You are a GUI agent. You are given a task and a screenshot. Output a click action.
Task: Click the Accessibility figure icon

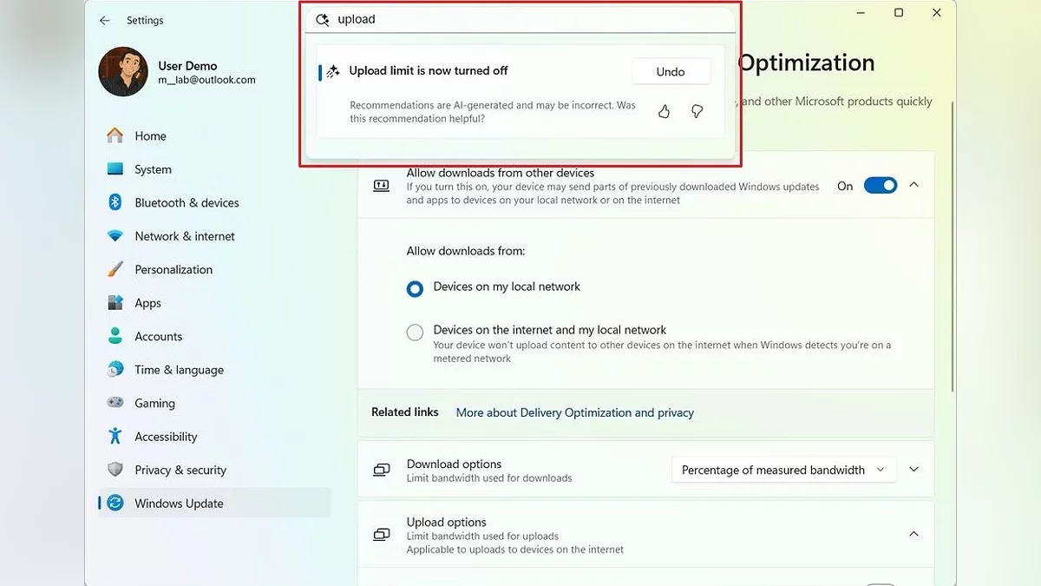(x=115, y=437)
